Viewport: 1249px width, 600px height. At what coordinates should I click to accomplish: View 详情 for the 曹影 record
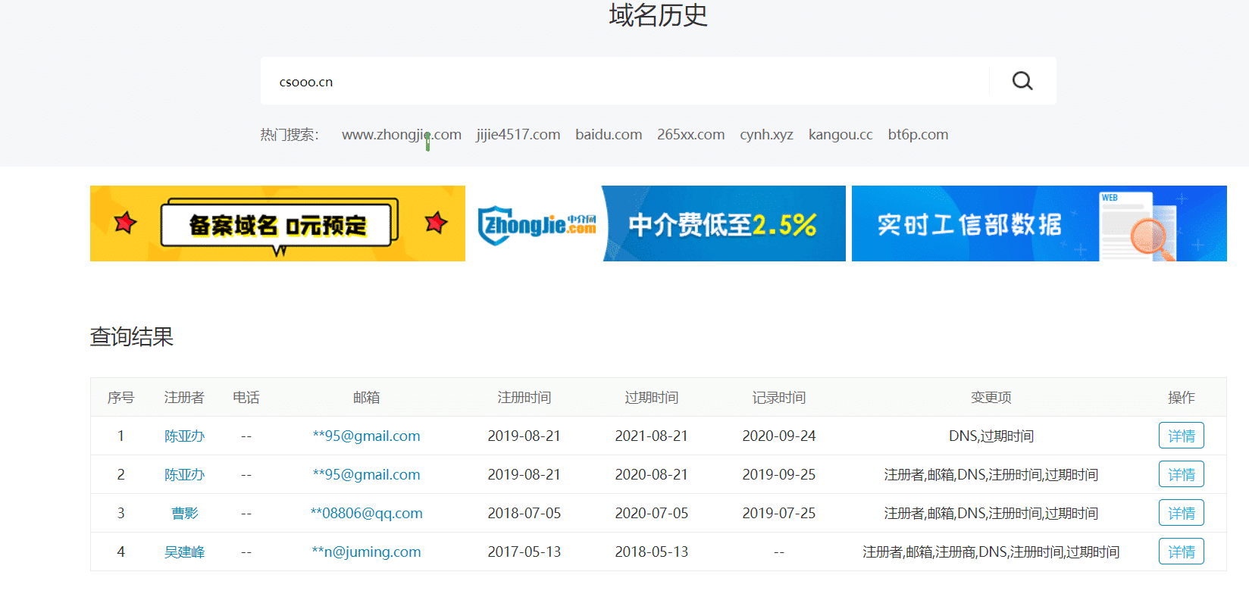(x=1181, y=514)
